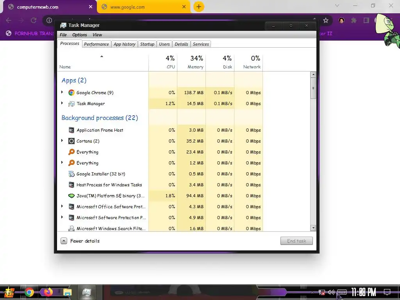Open the File menu
The image size is (400, 300).
63,35
